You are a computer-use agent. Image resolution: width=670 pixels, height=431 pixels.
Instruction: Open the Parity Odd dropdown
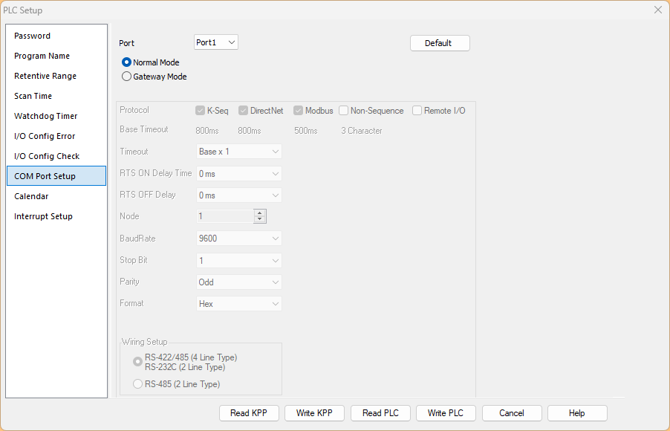(239, 282)
